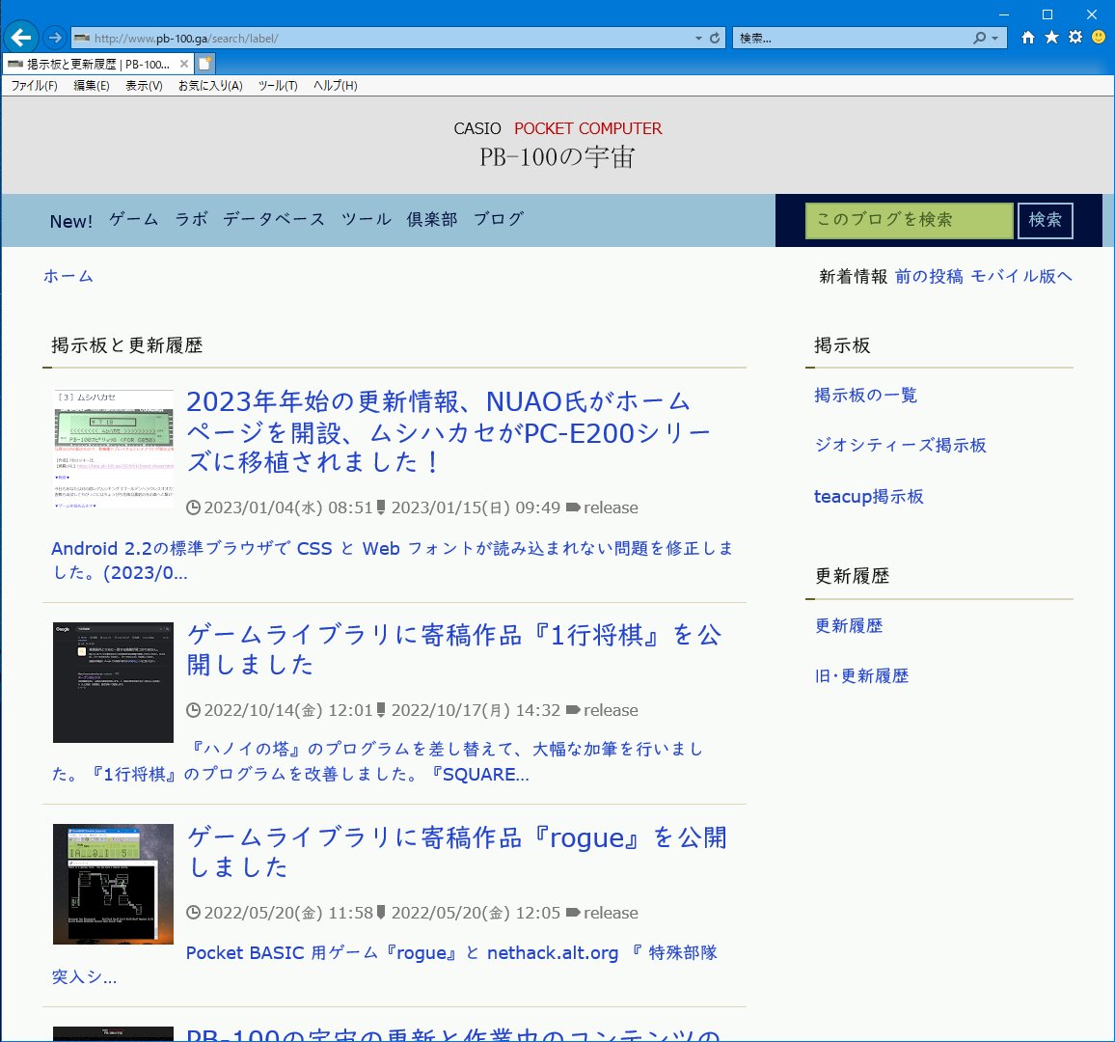Open the ツール navigation link
The height and width of the screenshot is (1042, 1115).
coord(367,220)
